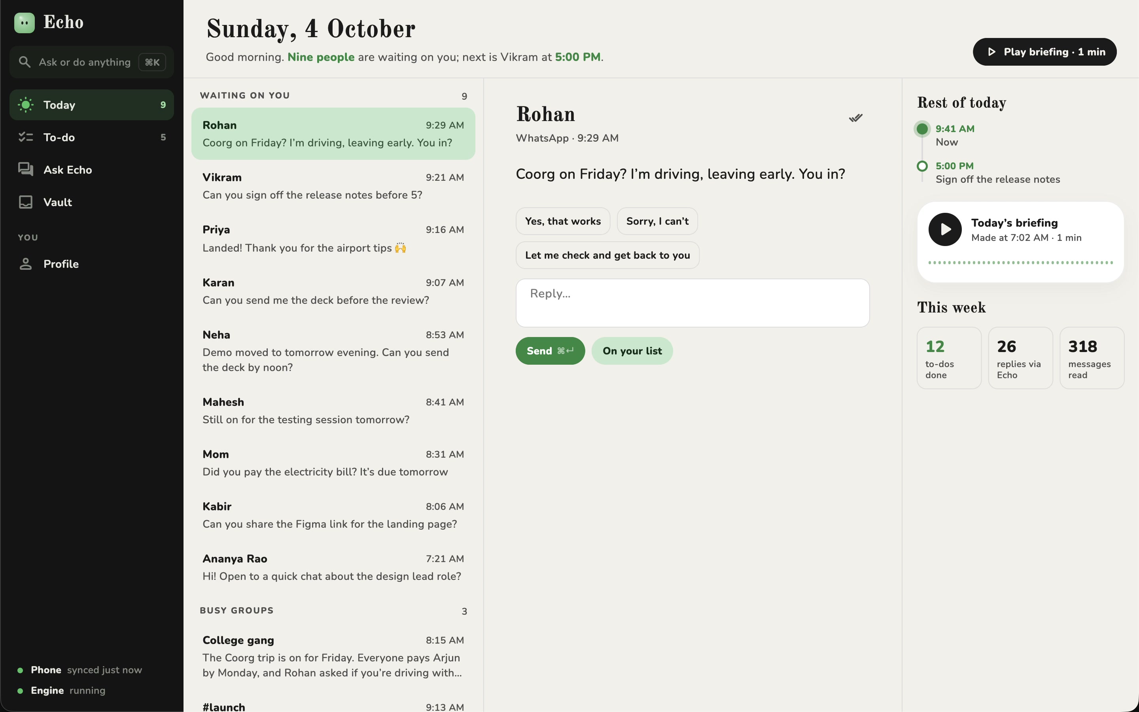Screen dimensions: 1139x712
Task: Click Play briefing · 1 min button
Action: click(1044, 52)
